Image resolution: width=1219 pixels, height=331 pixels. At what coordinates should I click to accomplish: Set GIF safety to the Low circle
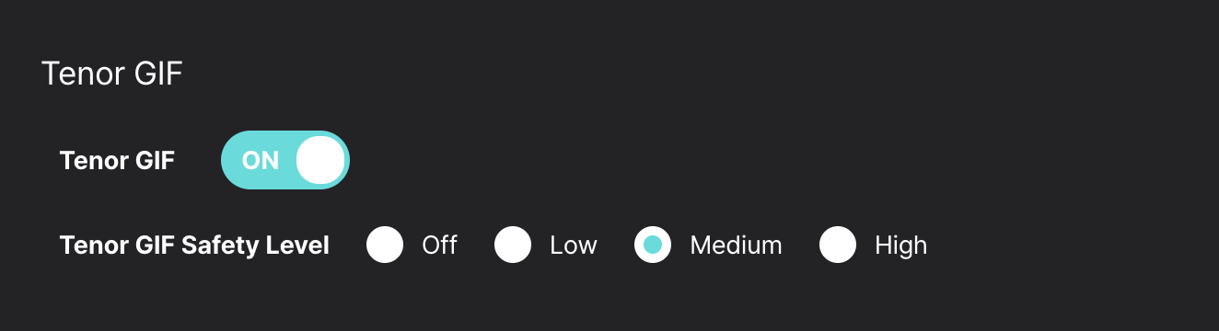tap(513, 245)
